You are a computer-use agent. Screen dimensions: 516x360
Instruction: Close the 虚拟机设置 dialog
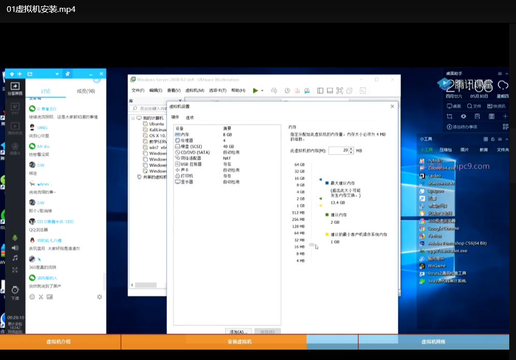pos(392,106)
